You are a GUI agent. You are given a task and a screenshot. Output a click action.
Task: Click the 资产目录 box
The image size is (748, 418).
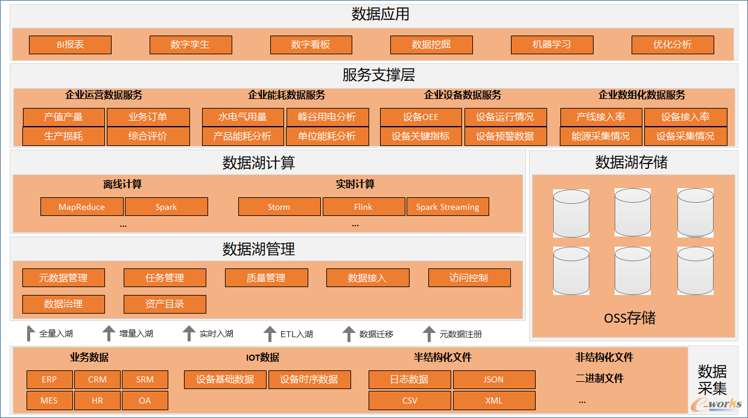click(x=165, y=304)
